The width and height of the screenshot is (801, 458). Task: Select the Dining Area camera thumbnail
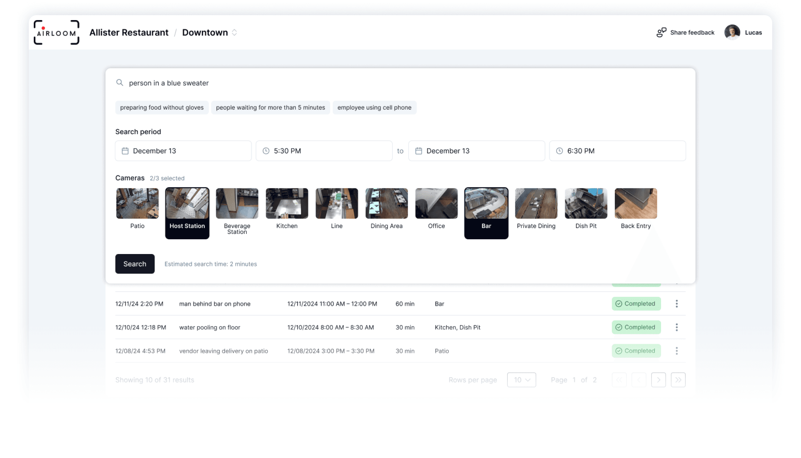[386, 204]
